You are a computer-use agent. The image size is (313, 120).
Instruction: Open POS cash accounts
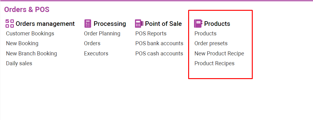point(159,54)
